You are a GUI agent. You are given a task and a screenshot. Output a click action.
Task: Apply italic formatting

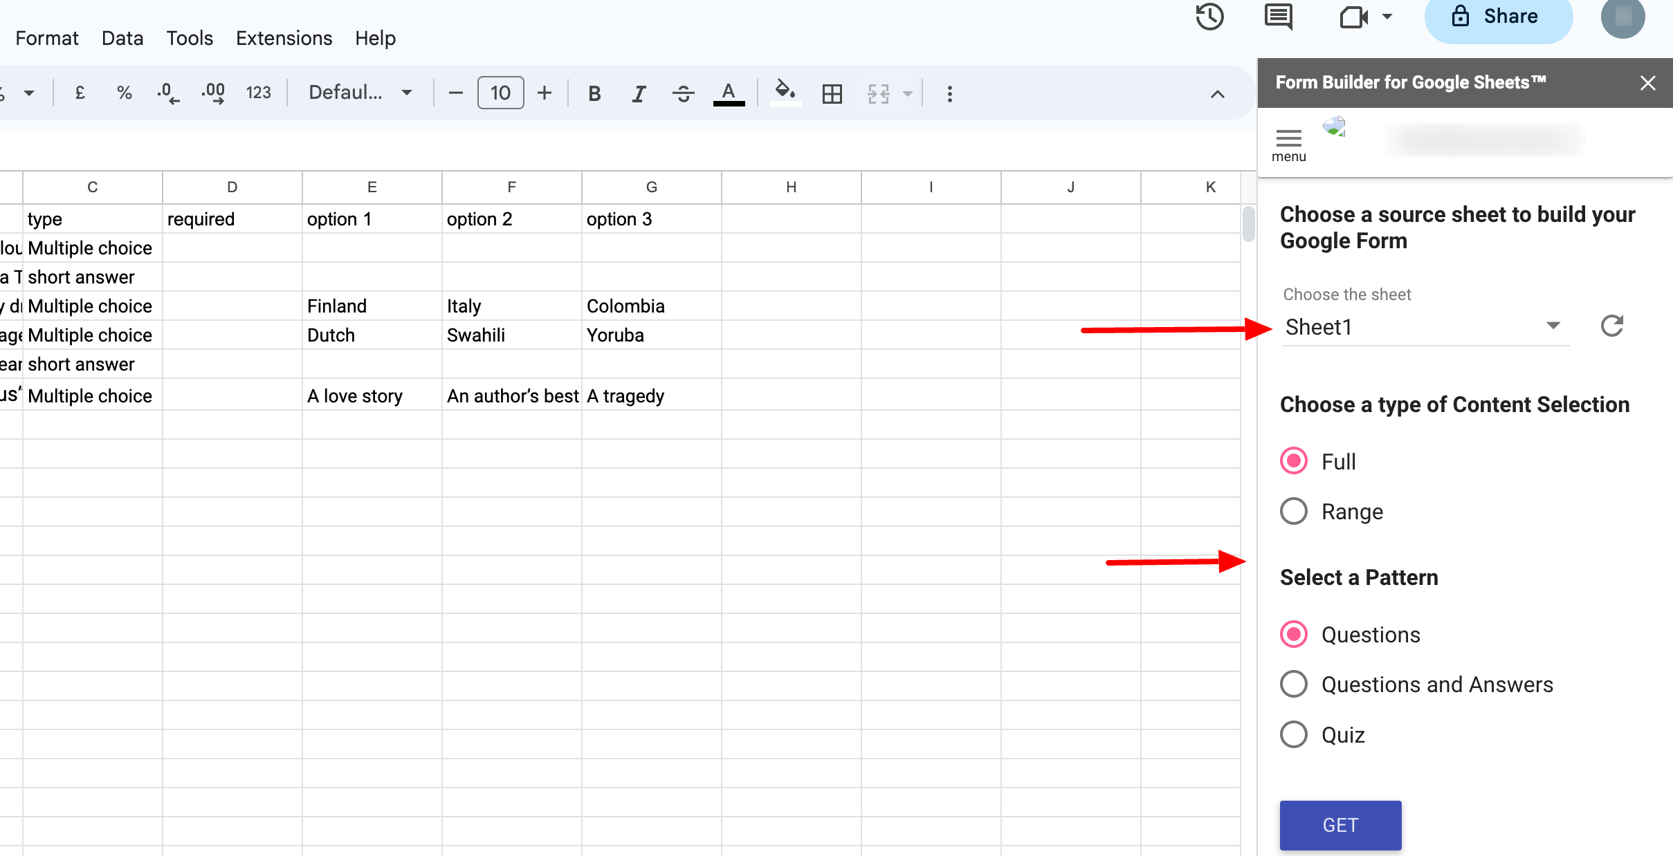click(638, 93)
